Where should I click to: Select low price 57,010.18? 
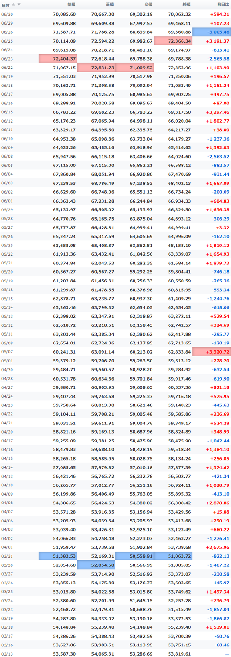coord(141,468)
